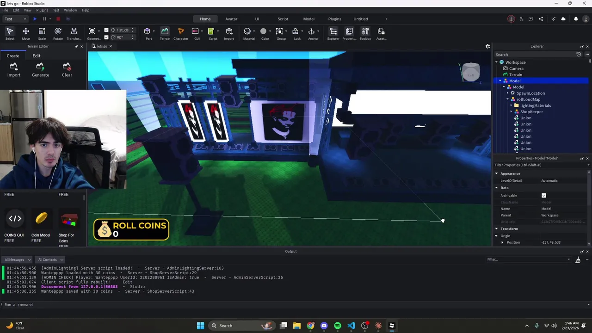Switch to the Avatar ribbon tab
This screenshot has width=592, height=333.
231,19
